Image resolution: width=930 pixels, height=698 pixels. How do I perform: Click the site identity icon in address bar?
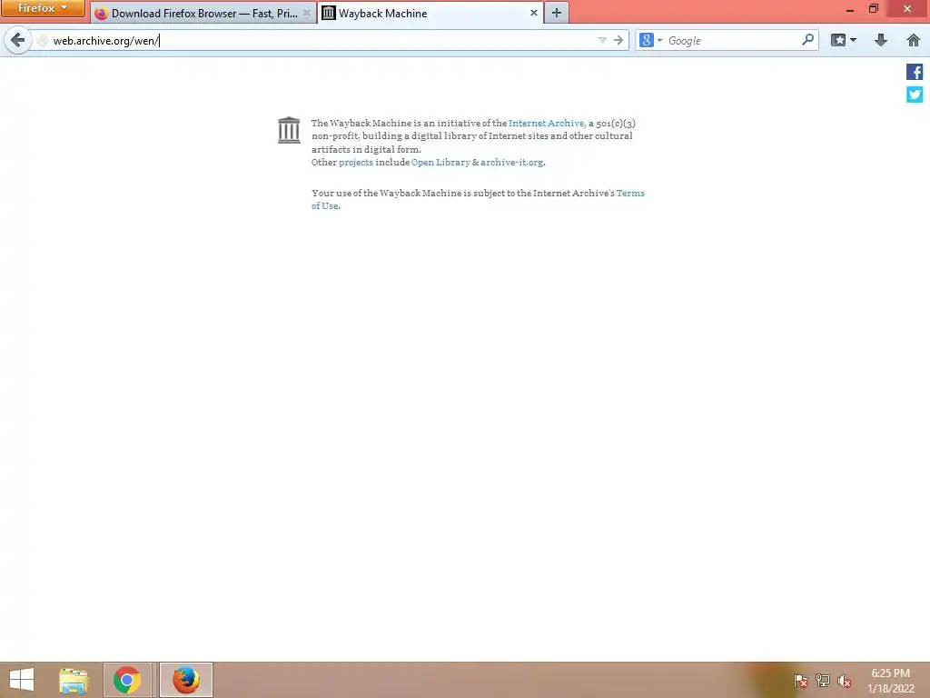[42, 40]
